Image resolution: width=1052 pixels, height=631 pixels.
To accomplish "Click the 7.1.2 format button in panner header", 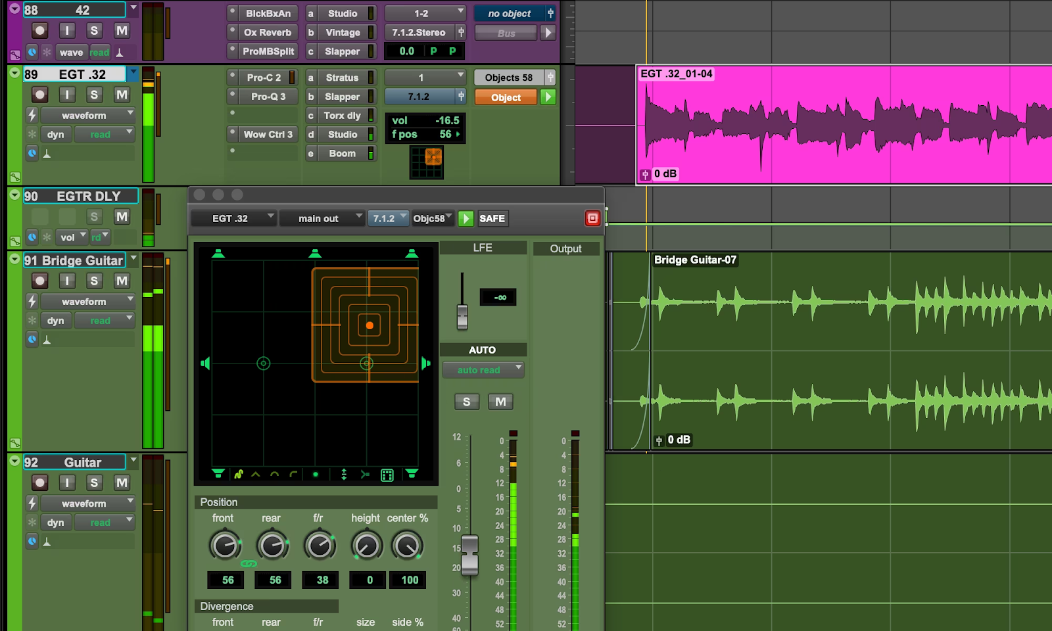I will pyautogui.click(x=387, y=218).
